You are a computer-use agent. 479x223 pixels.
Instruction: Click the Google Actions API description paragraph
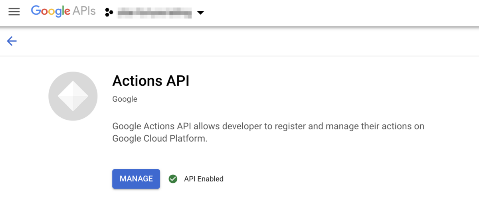268,132
